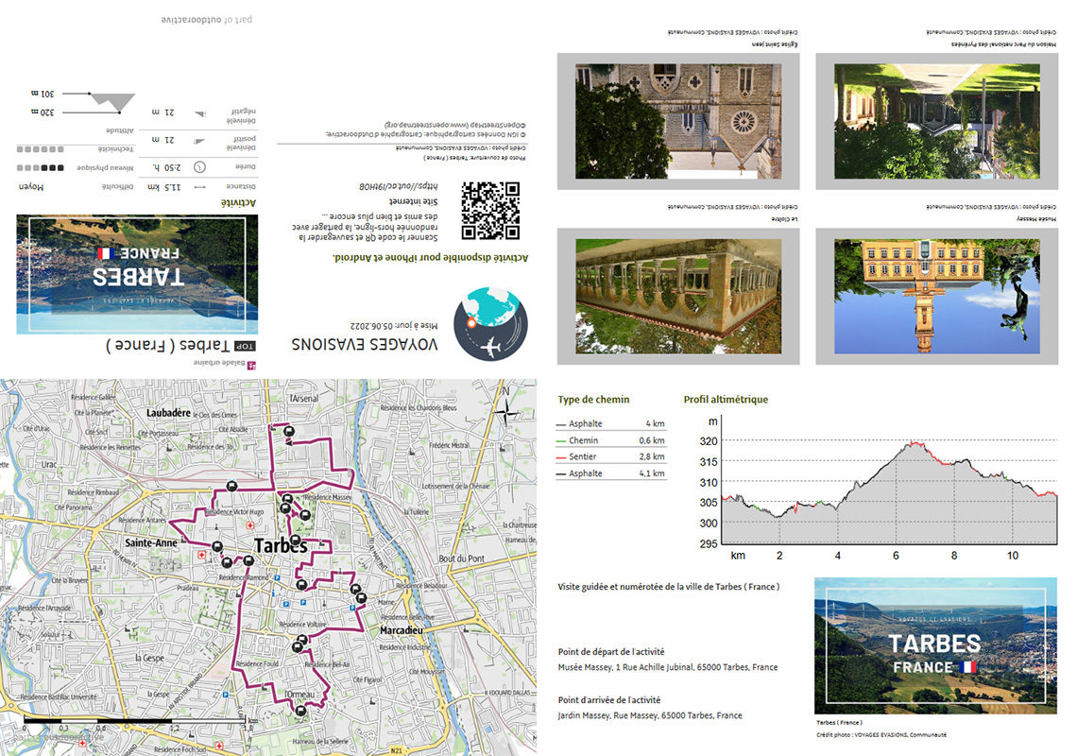Click the elevation profile graph area
Image resolution: width=1077 pixels, height=756 pixels.
pos(890,491)
